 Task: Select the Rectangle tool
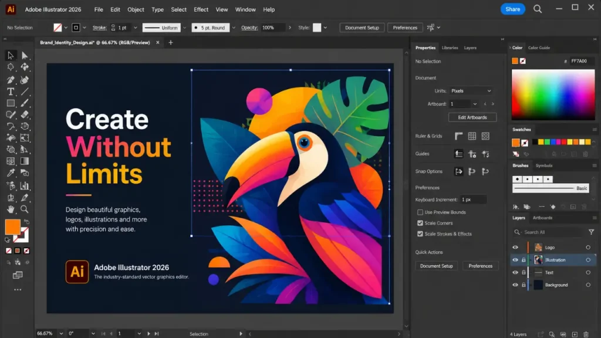pos(11,103)
